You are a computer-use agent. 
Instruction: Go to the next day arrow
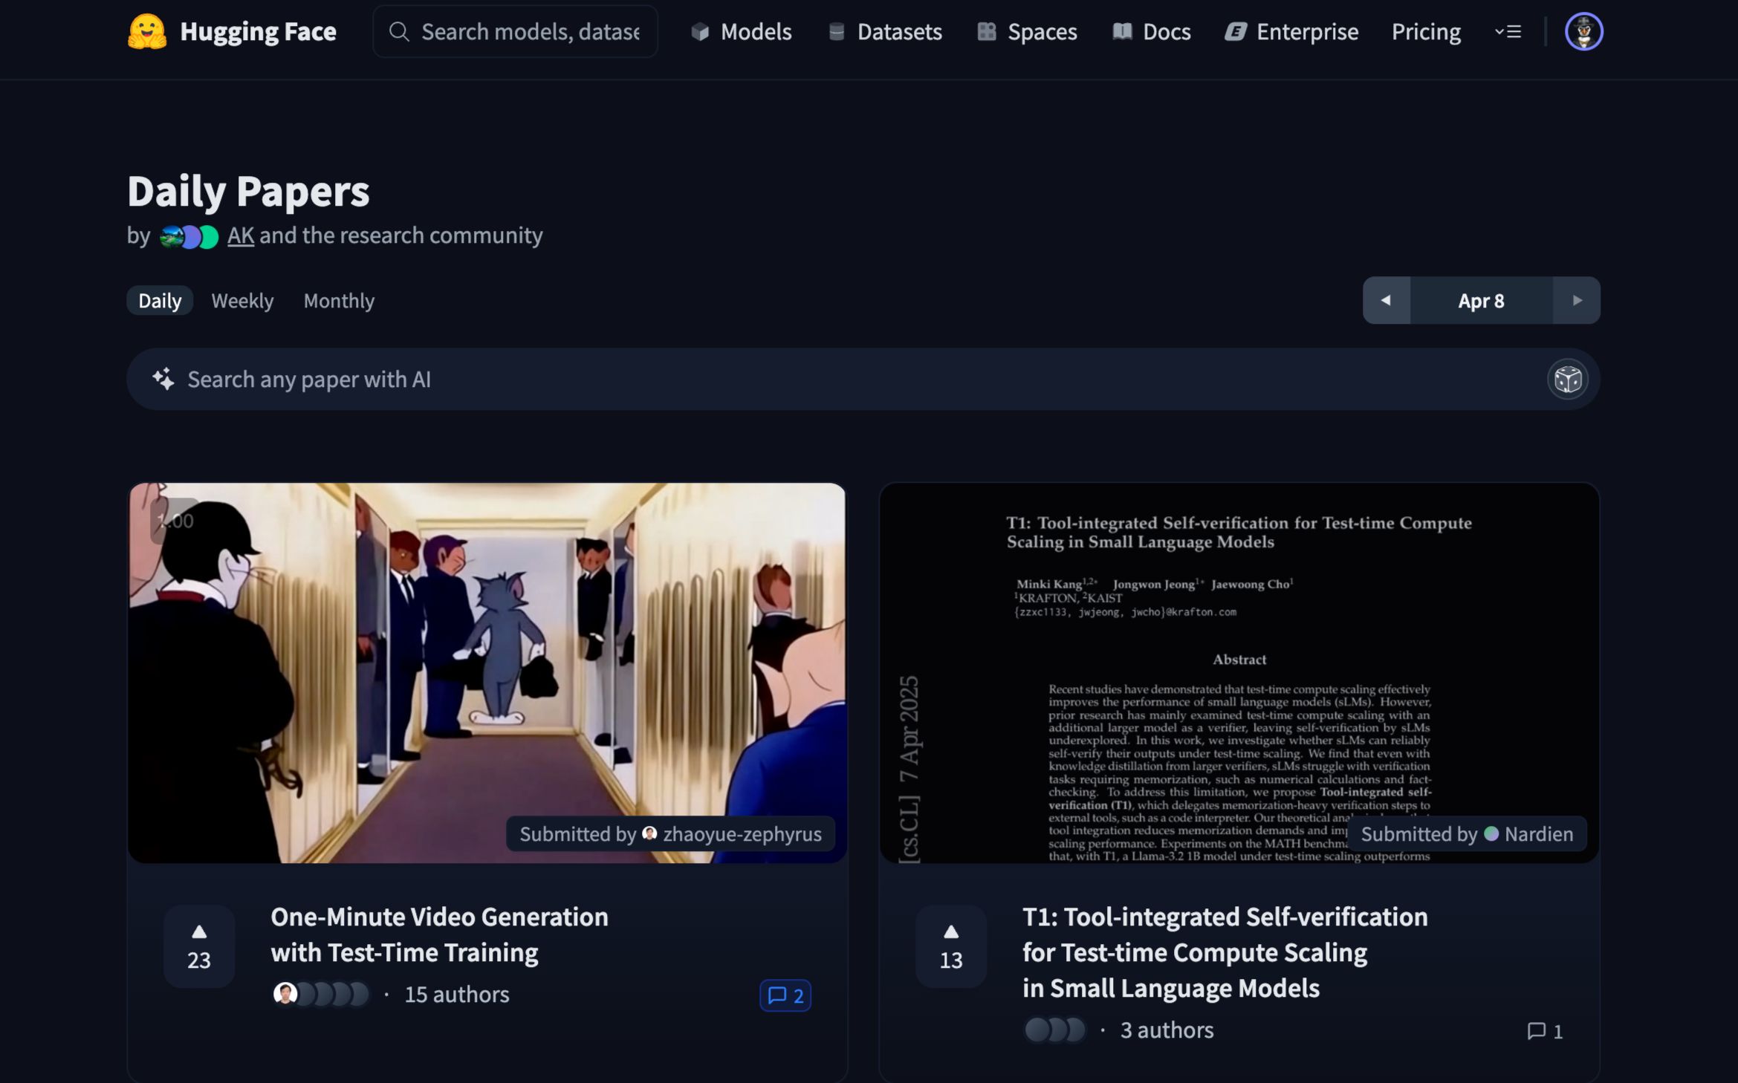click(x=1577, y=301)
